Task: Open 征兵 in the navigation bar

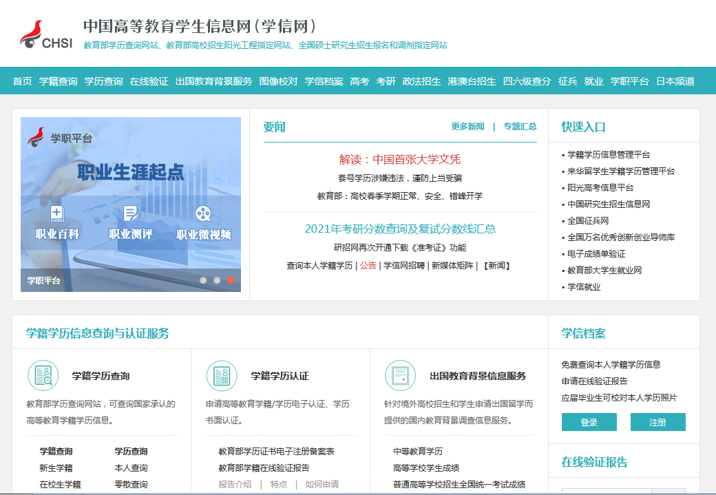Action: 567,81
